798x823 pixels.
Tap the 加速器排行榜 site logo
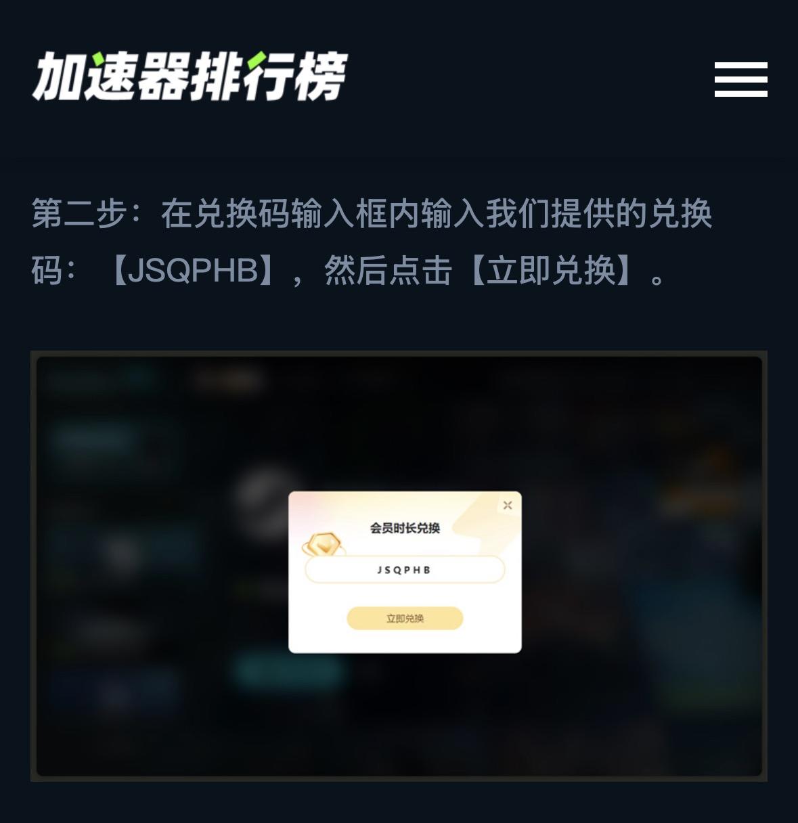click(190, 76)
